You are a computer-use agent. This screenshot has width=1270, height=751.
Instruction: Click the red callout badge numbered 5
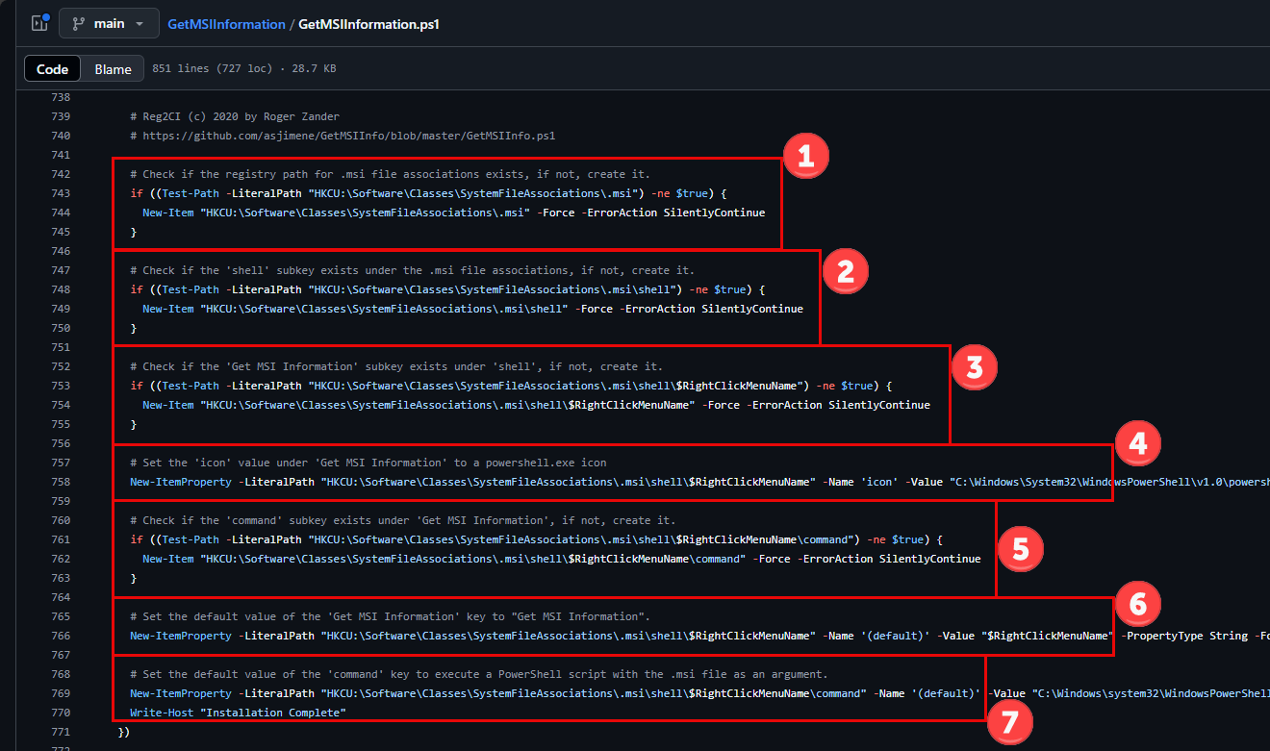pos(1020,548)
